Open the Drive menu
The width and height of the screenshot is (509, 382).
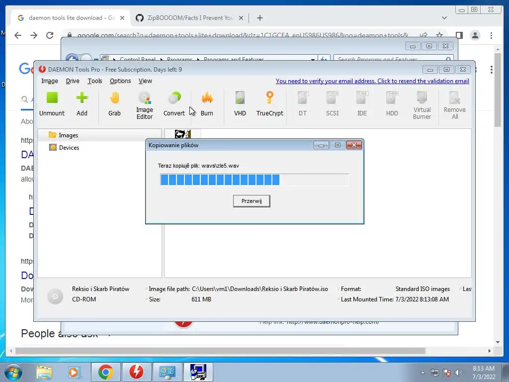pyautogui.click(x=73, y=81)
